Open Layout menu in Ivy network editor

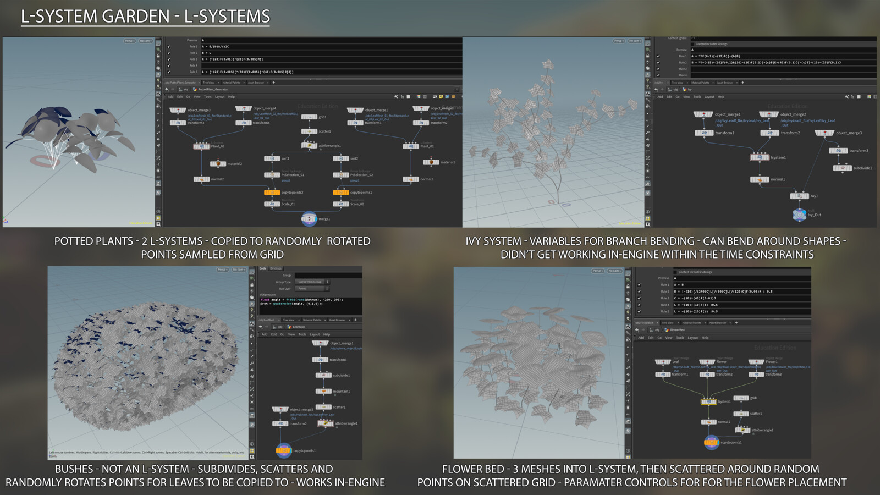[x=710, y=97]
